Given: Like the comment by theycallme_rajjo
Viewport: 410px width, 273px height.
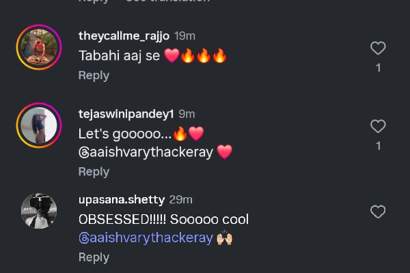Looking at the screenshot, I should (x=378, y=48).
